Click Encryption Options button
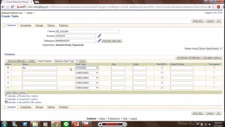Viewport: 225px width, 127px height. click(212, 58)
